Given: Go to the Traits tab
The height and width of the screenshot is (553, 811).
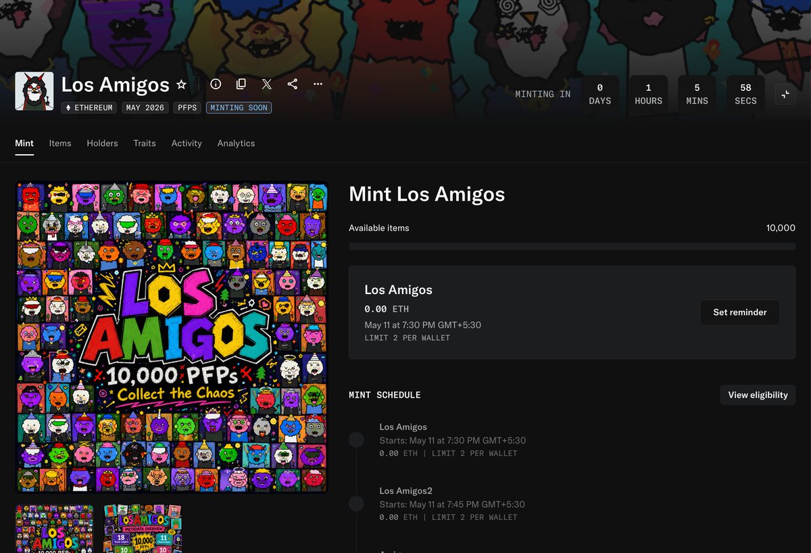Looking at the screenshot, I should (145, 143).
